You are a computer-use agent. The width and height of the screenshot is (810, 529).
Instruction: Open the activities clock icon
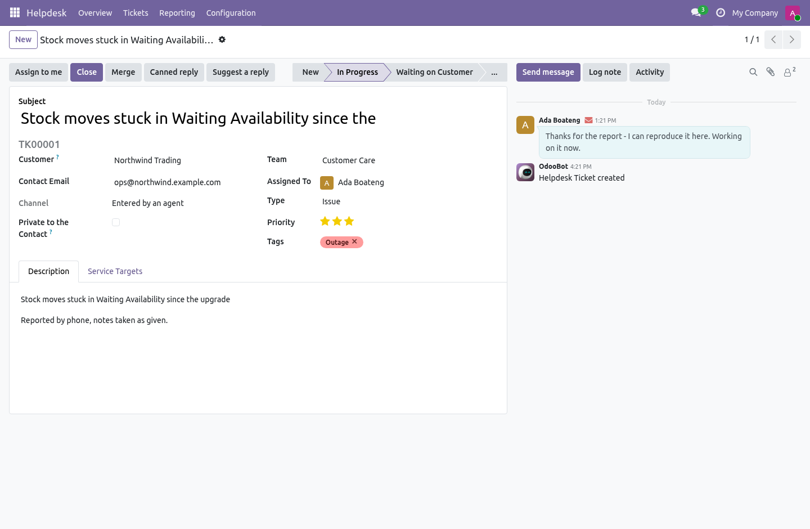tap(721, 12)
